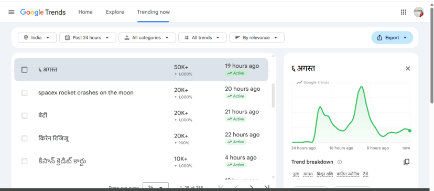Open the फलित ज्योतिष breakdown term link
434x191 pixels.
348,174
